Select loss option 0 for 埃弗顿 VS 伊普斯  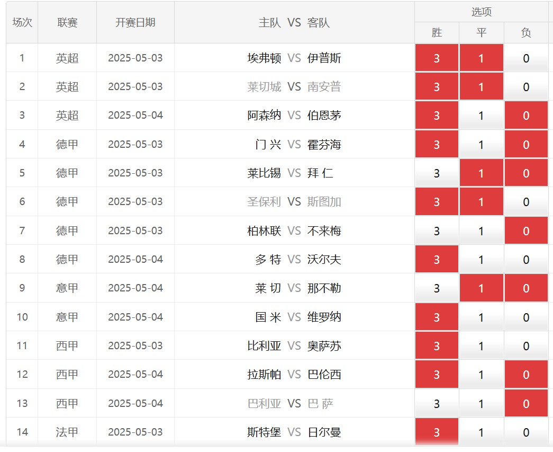click(526, 58)
